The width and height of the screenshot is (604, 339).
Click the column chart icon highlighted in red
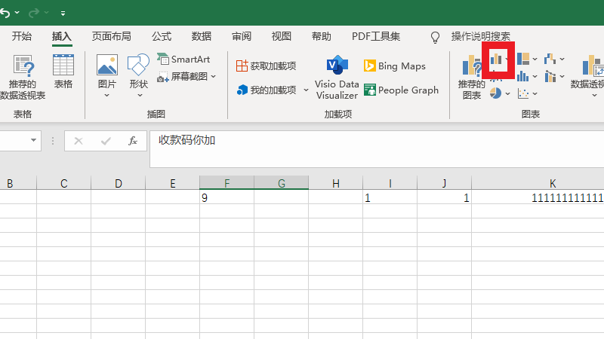(498, 60)
